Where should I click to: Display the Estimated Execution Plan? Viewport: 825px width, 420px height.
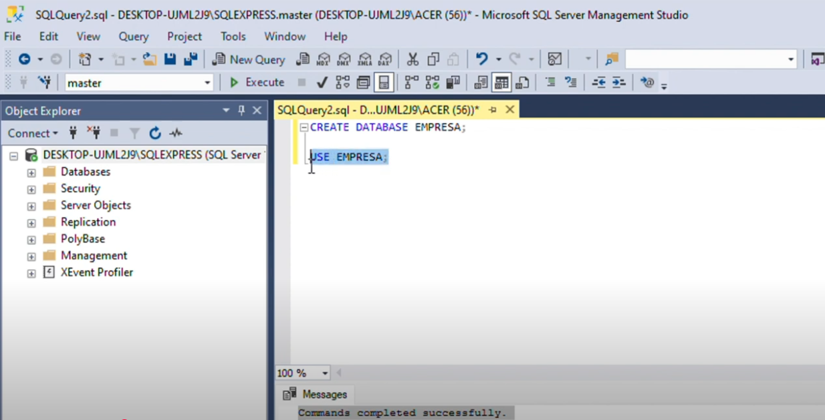click(x=343, y=83)
